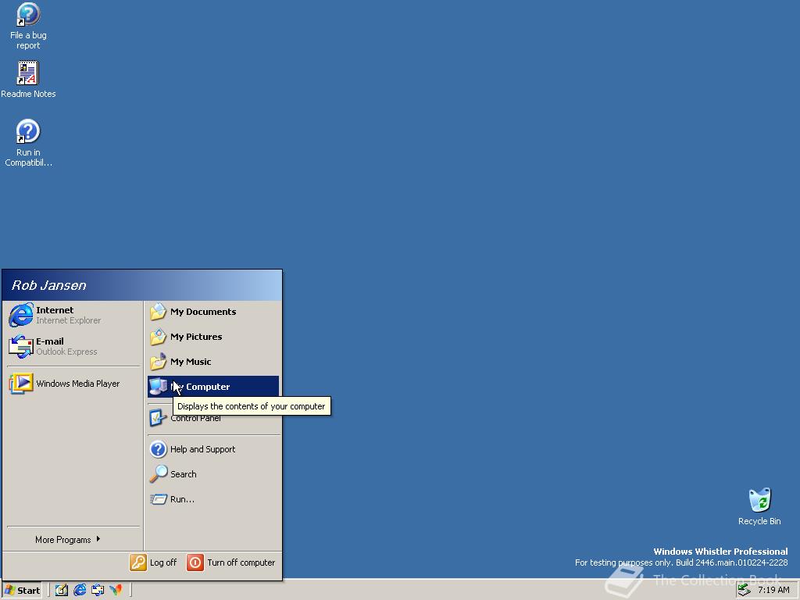Click Turn off computer button
The image size is (800, 600).
pos(231,562)
